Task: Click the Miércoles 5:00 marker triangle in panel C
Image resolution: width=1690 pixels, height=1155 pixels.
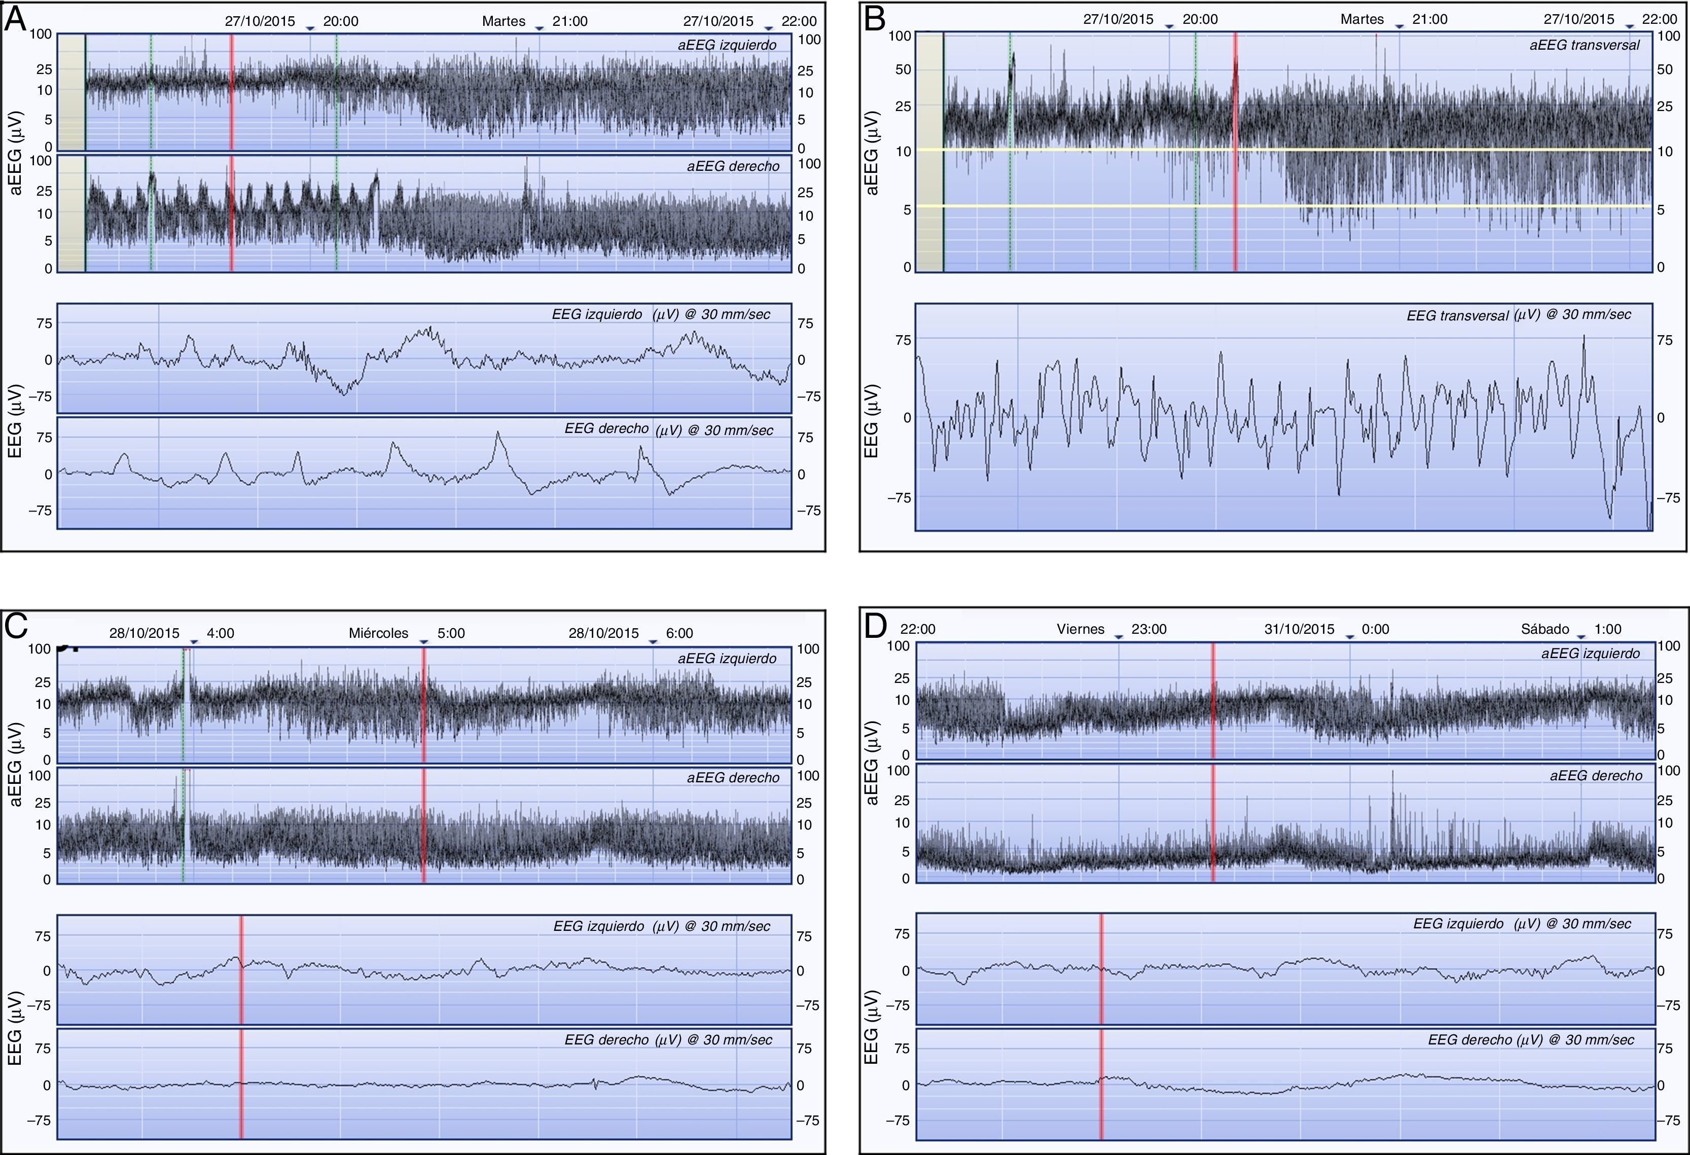Action: tap(424, 641)
